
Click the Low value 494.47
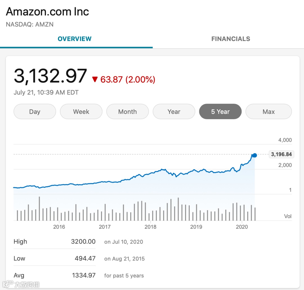[86, 259]
